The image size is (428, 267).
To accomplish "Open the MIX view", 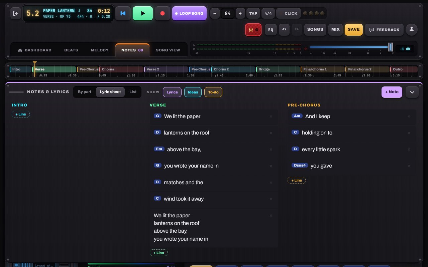I will (335, 29).
